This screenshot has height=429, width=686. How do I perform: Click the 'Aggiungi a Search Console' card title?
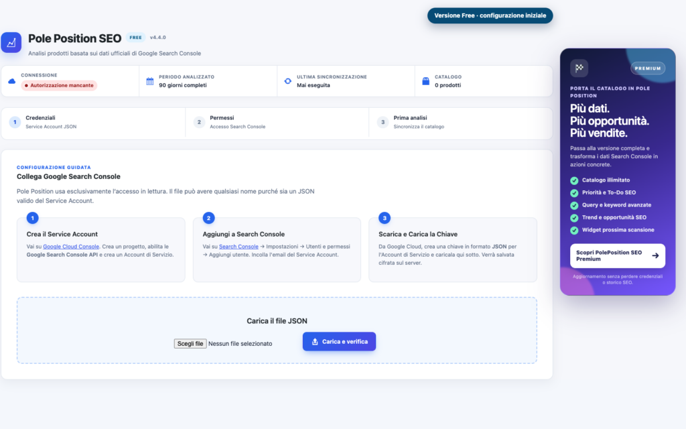[244, 234]
